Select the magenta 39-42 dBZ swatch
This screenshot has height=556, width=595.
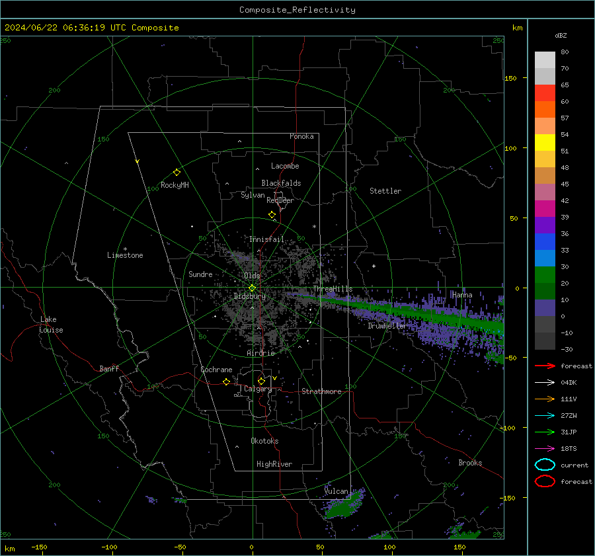pyautogui.click(x=545, y=208)
